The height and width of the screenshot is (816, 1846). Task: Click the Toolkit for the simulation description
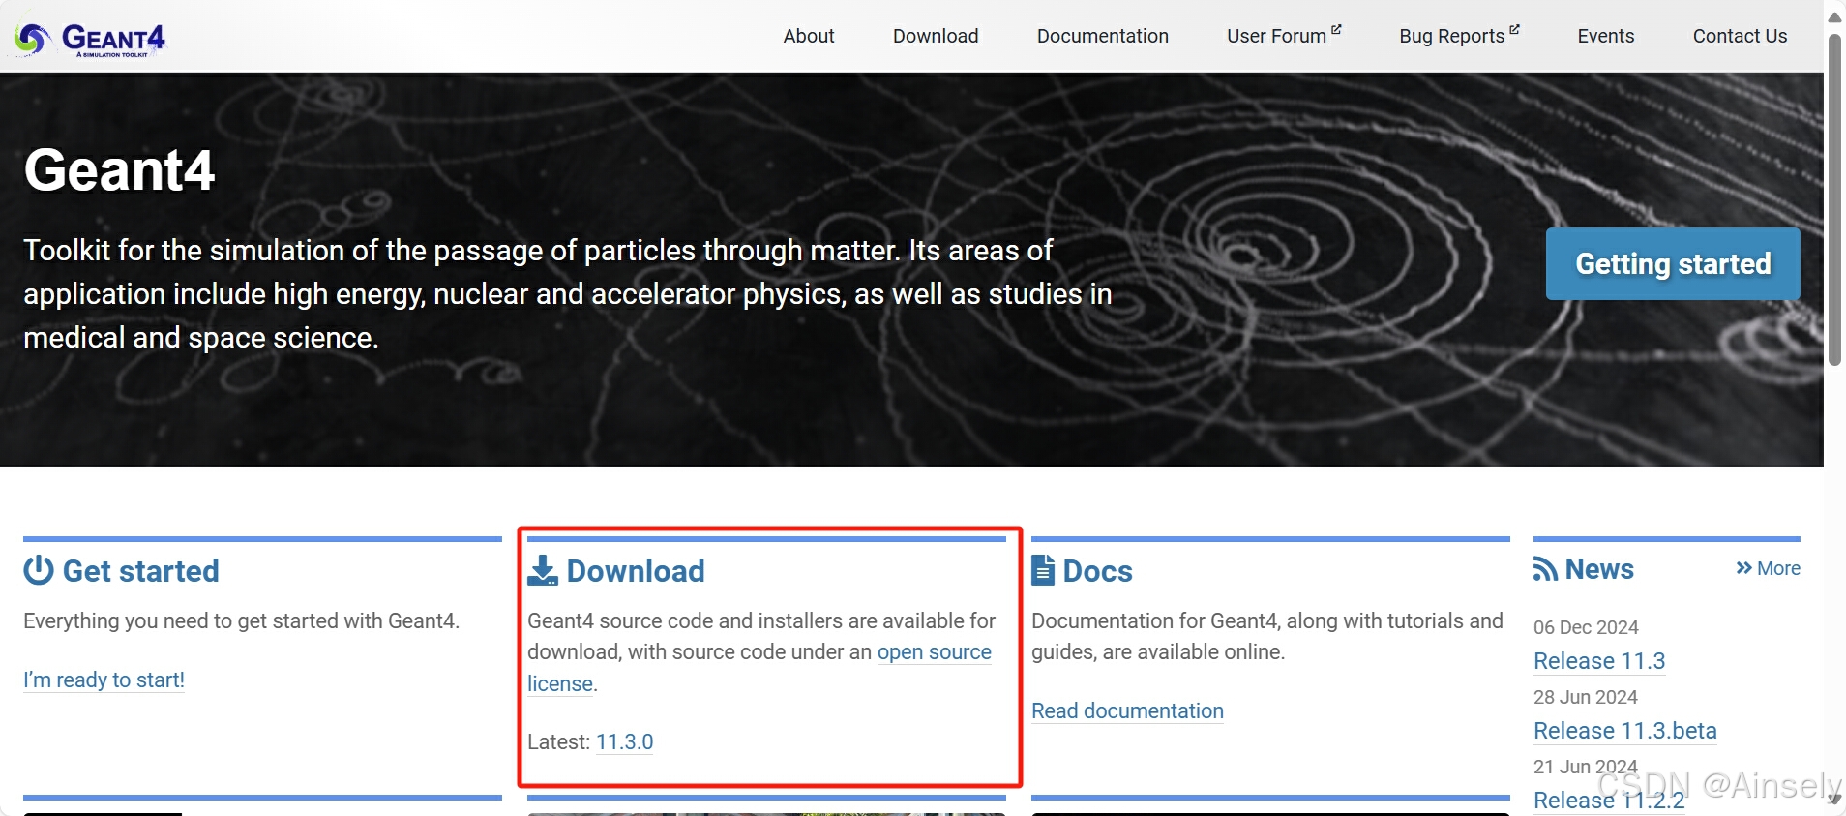(x=568, y=294)
